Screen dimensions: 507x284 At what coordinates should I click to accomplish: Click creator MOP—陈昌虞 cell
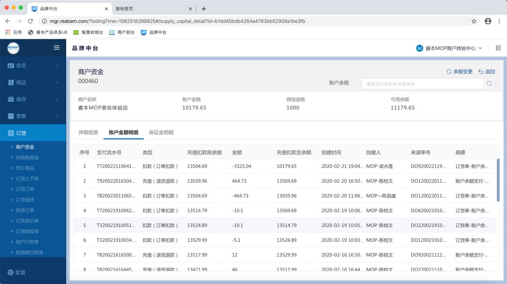pos(381,196)
